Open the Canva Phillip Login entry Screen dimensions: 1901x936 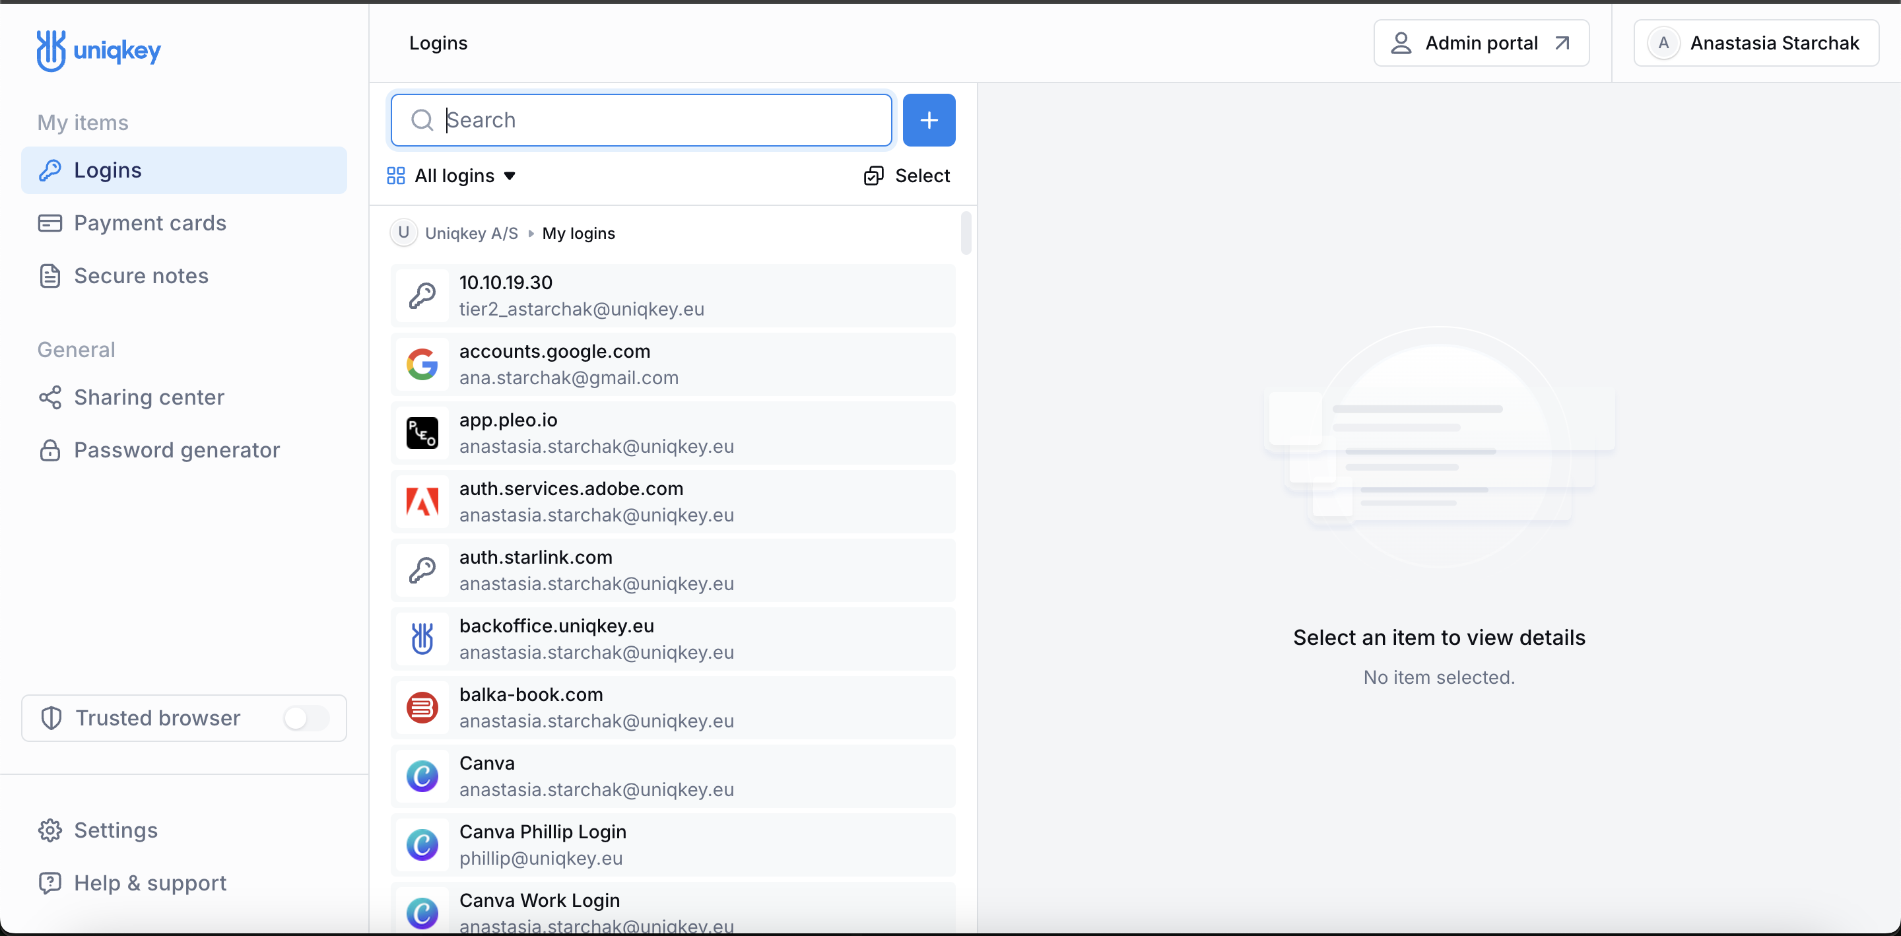click(673, 845)
